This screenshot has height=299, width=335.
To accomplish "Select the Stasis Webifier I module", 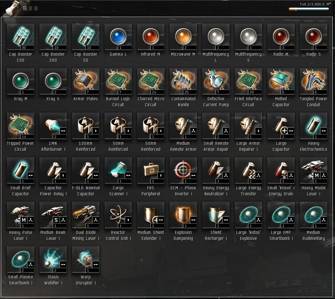I will tap(53, 260).
